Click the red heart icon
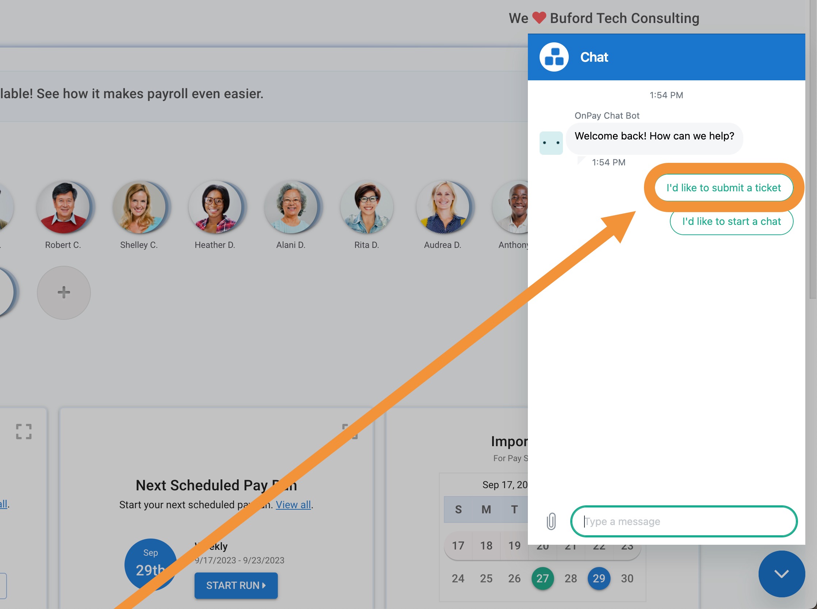The height and width of the screenshot is (609, 817). [x=539, y=18]
